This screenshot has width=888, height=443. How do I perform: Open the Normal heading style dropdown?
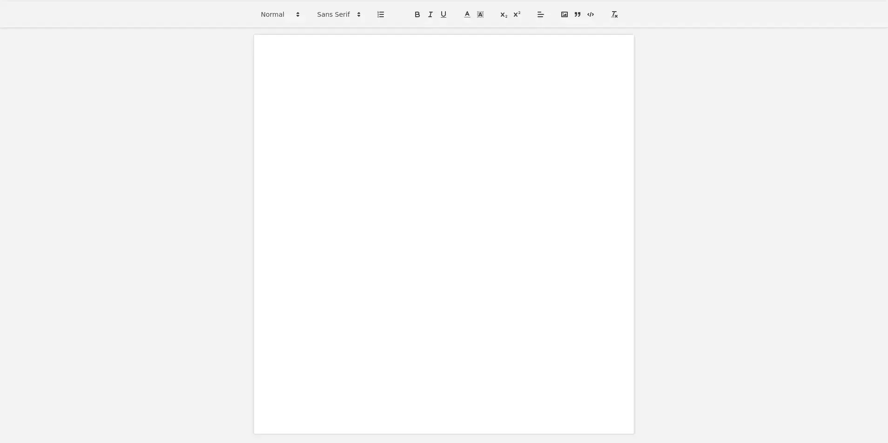pyautogui.click(x=279, y=14)
